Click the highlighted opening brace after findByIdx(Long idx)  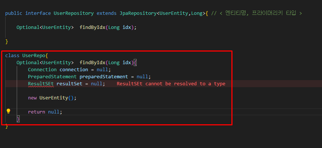pos(135,63)
